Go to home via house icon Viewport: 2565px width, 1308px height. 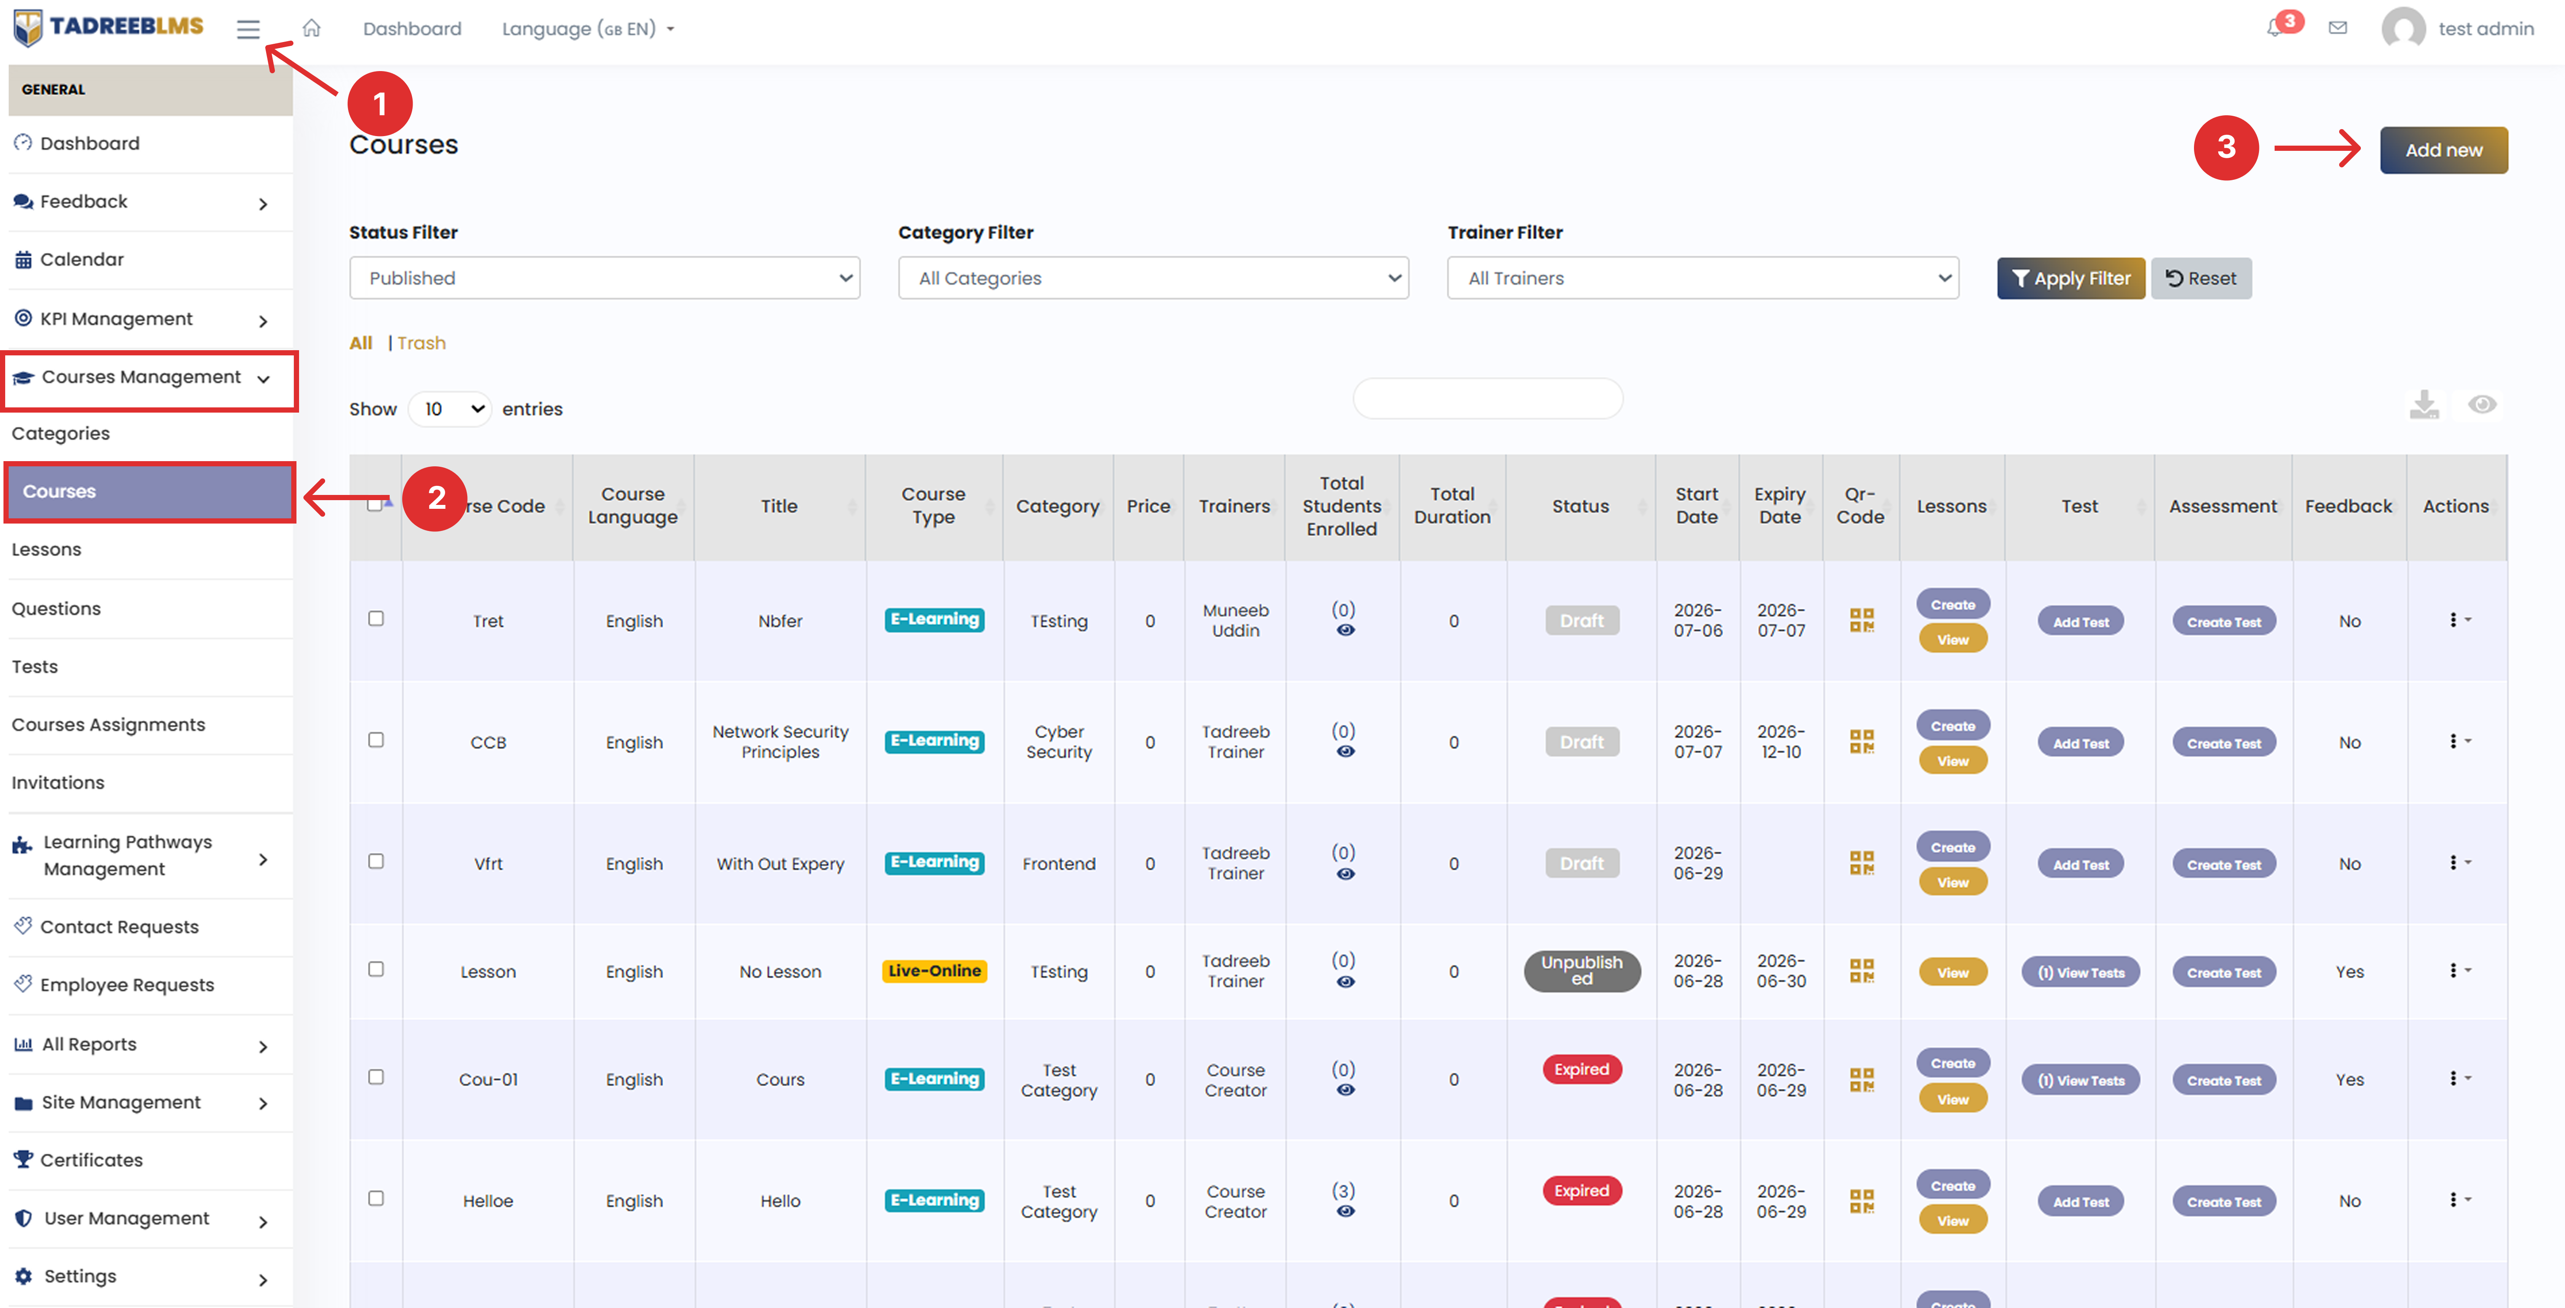click(x=312, y=28)
